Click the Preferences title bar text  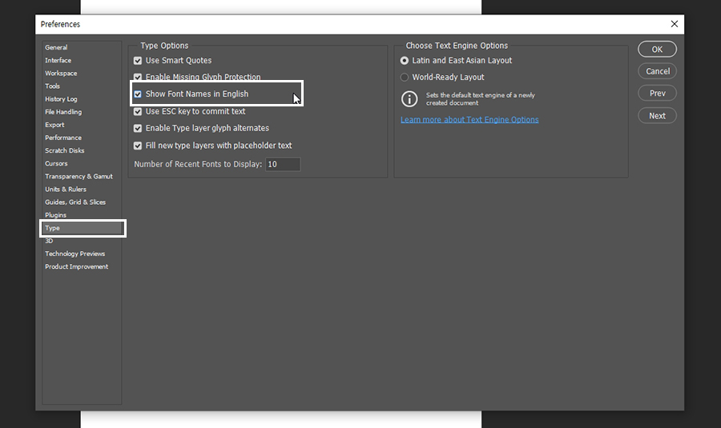60,24
